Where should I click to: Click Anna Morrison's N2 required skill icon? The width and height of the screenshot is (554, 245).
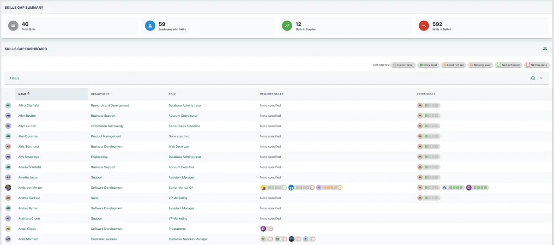click(x=277, y=239)
